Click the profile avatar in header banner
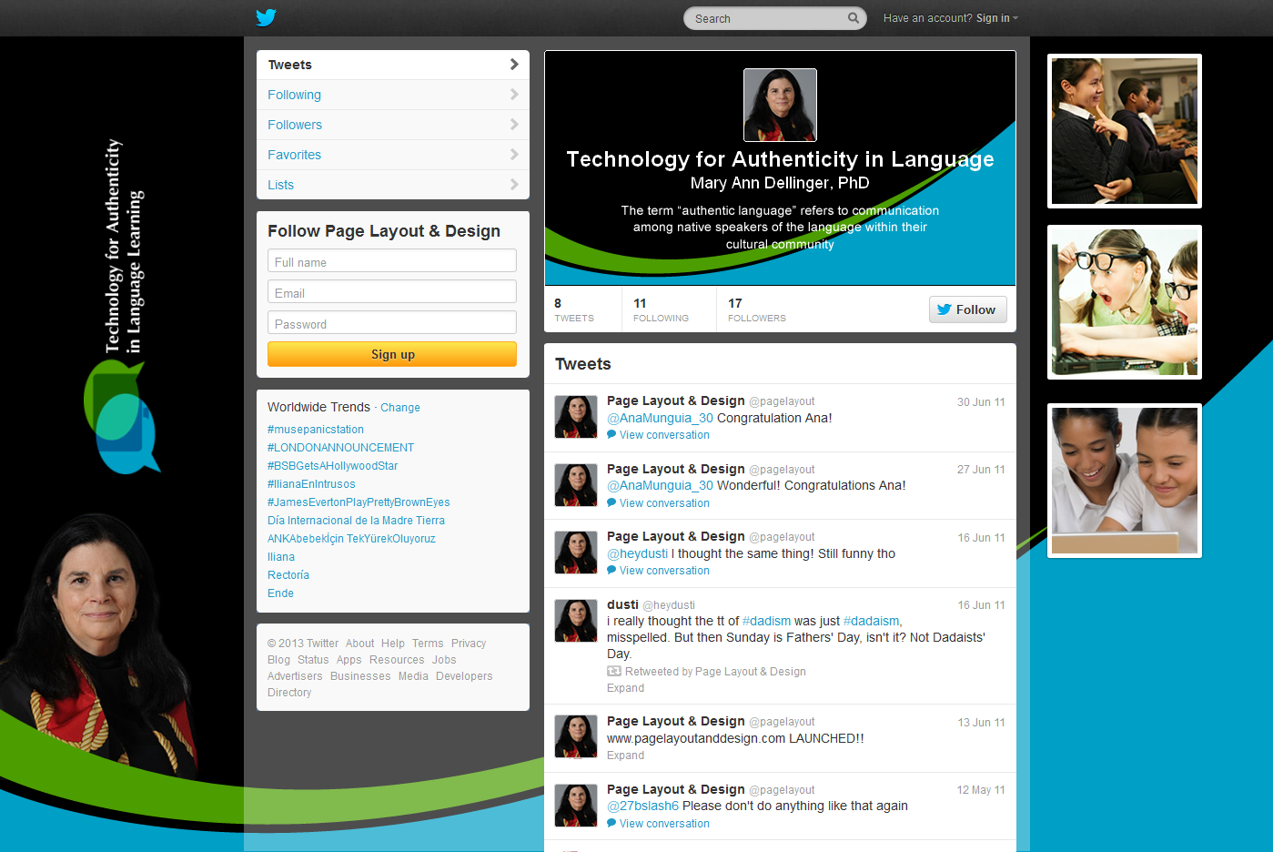This screenshot has height=852, width=1273. 780,105
